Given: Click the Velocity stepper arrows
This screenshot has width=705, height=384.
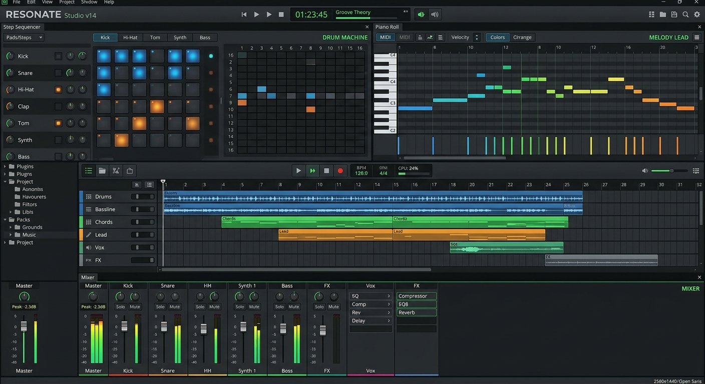Looking at the screenshot, I should 477,37.
